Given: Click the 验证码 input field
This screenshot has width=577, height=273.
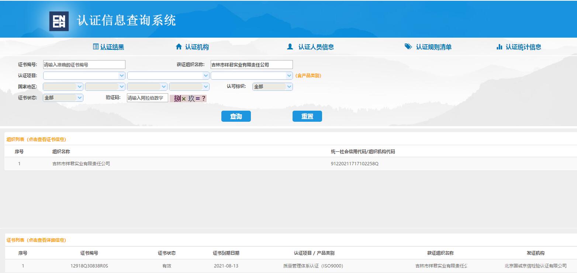Looking at the screenshot, I should 147,98.
